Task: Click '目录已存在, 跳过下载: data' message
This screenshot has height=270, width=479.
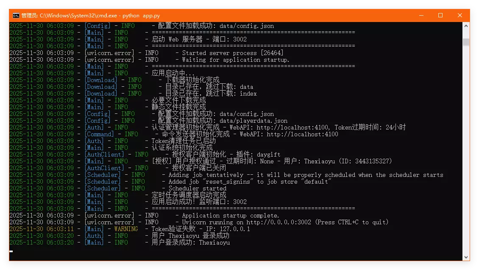Action: [209, 87]
